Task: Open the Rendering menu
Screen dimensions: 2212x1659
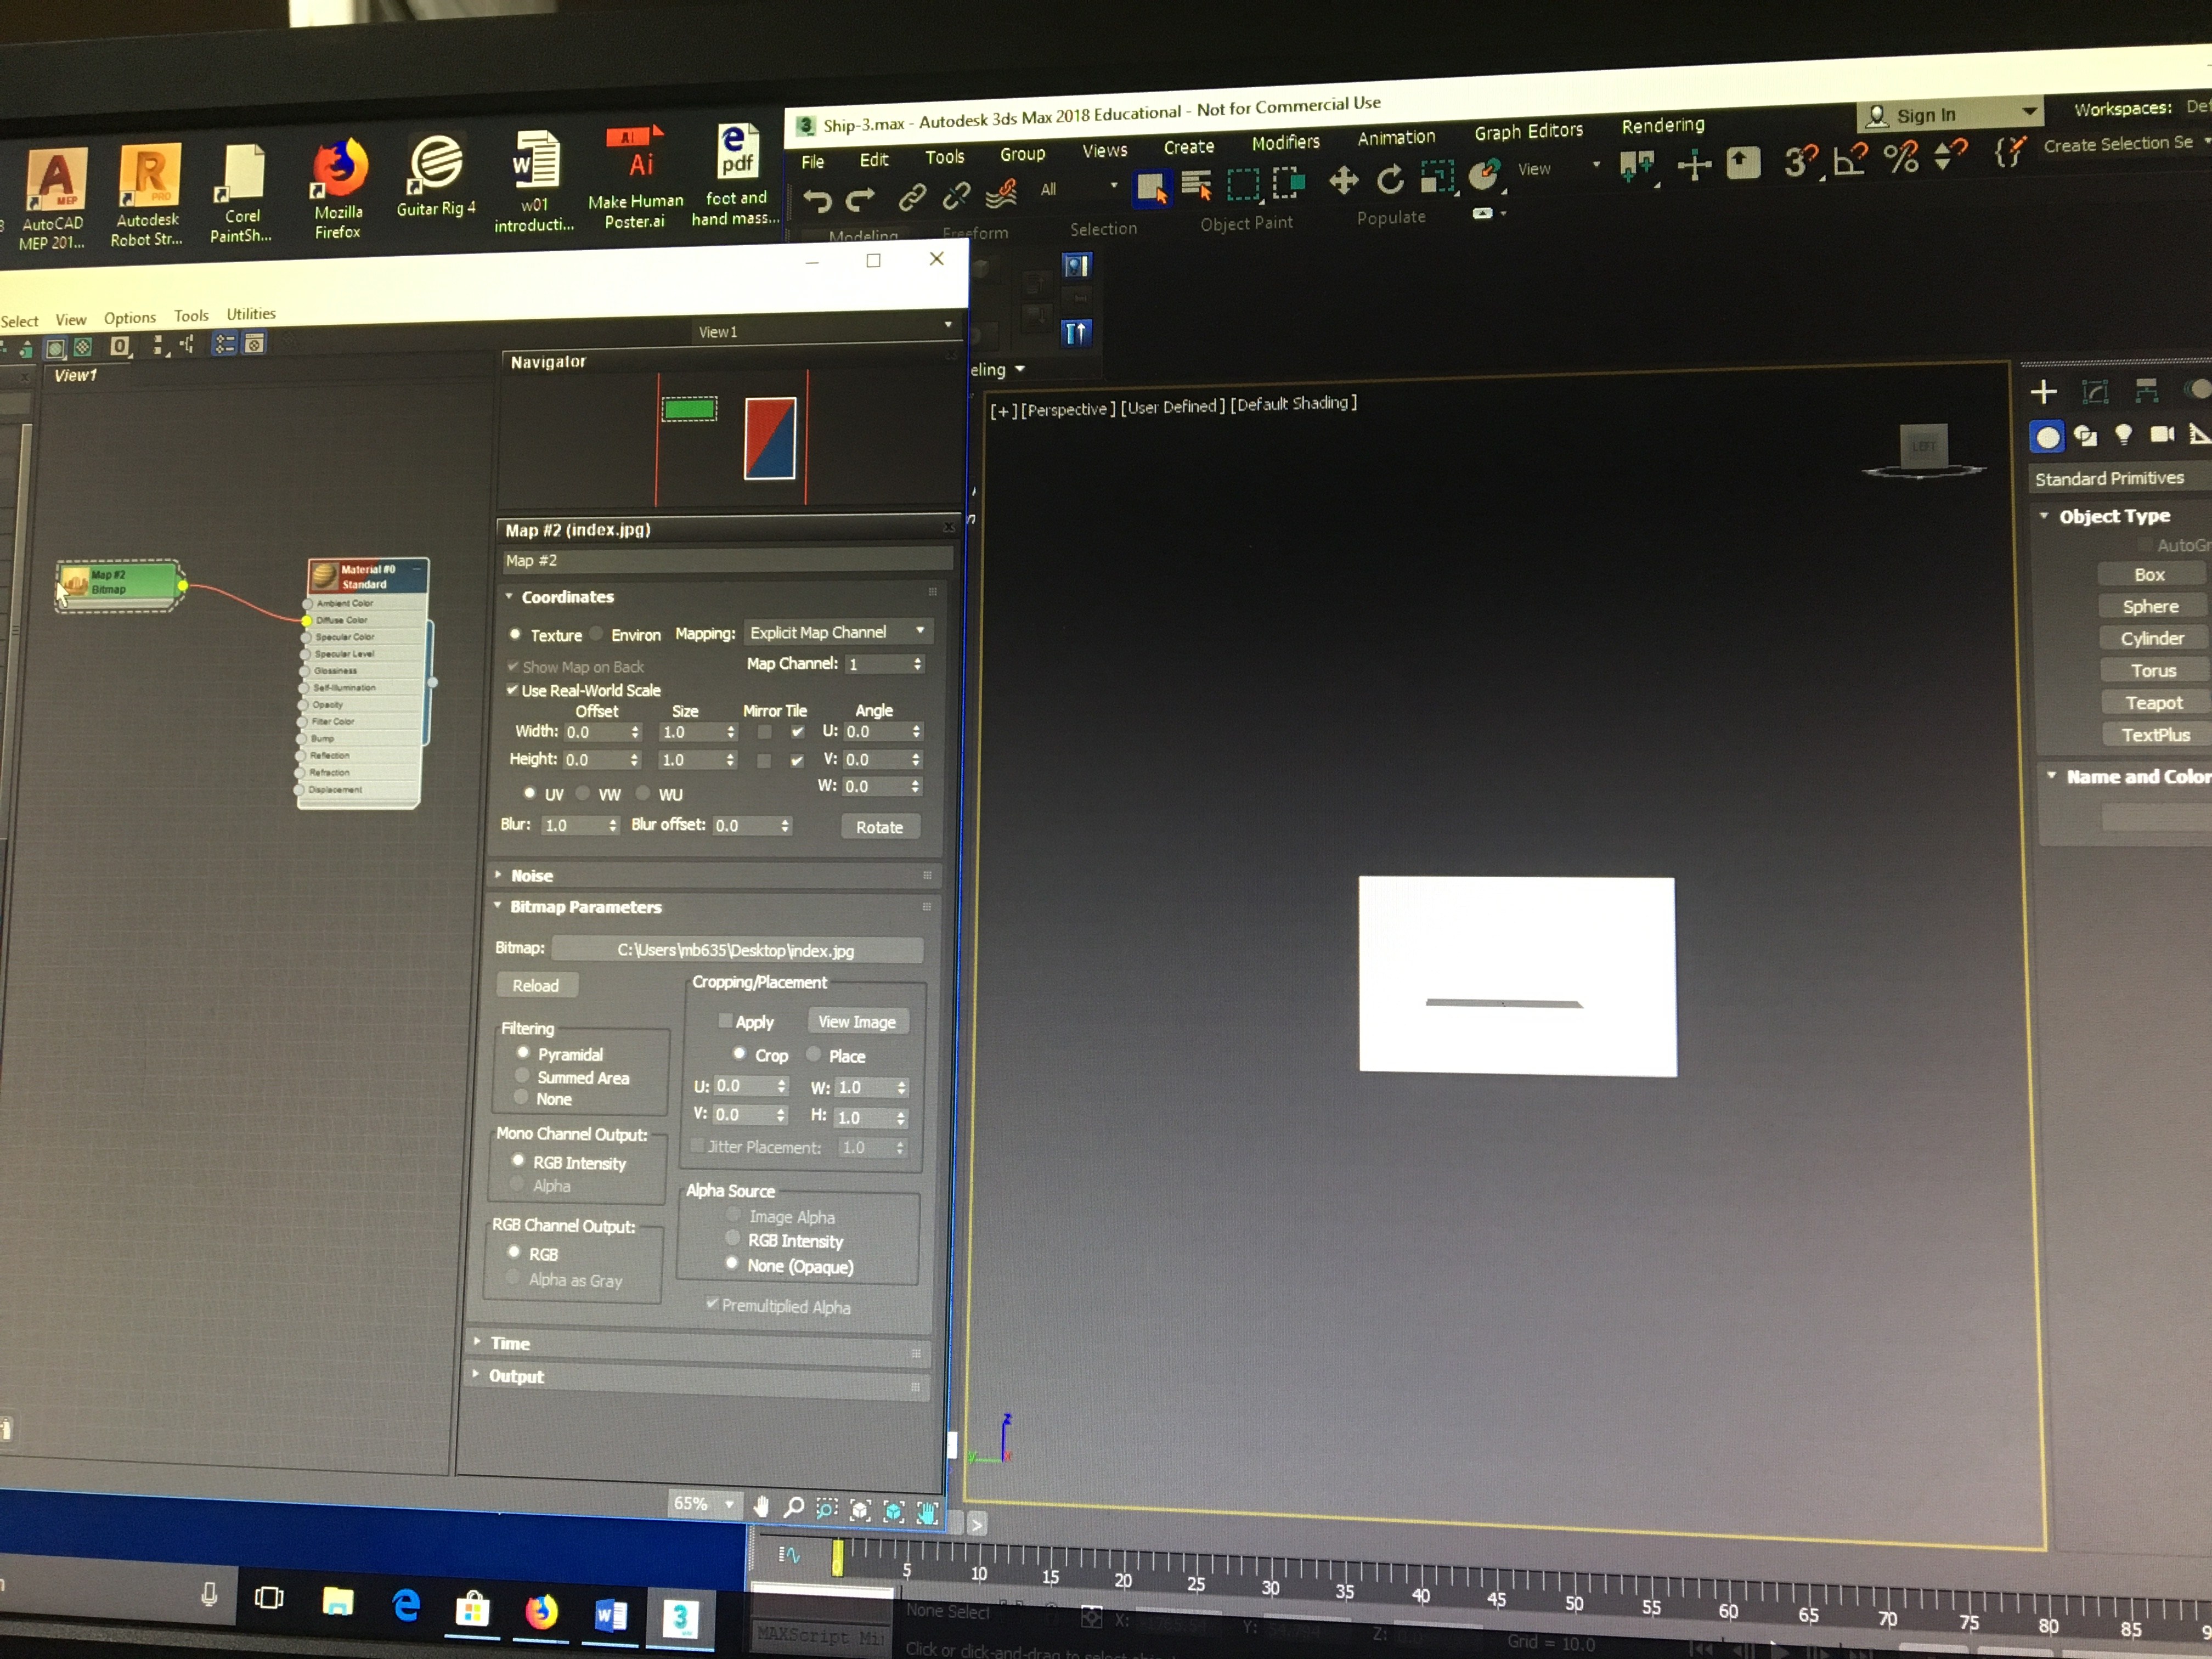Action: pos(1662,125)
